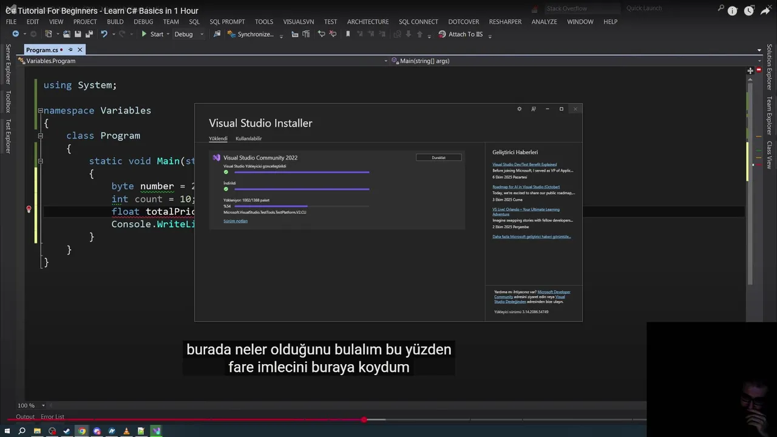777x437 pixels.
Task: Open the Debug configuration dropdown
Action: tap(189, 34)
